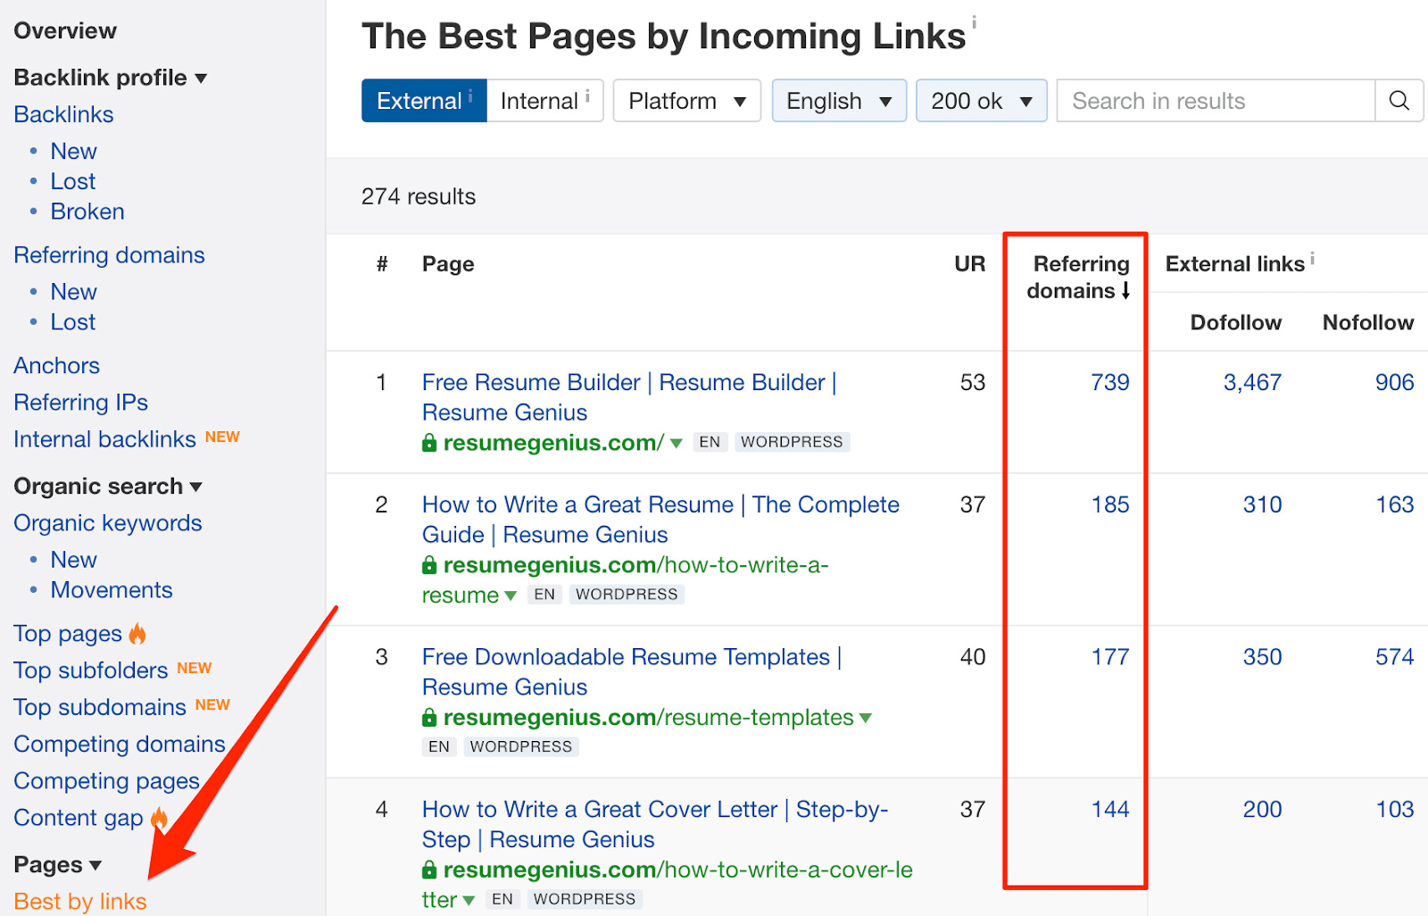1428x916 pixels.
Task: Click the green lock icon beside resumegenius.com/
Action: [x=429, y=443]
